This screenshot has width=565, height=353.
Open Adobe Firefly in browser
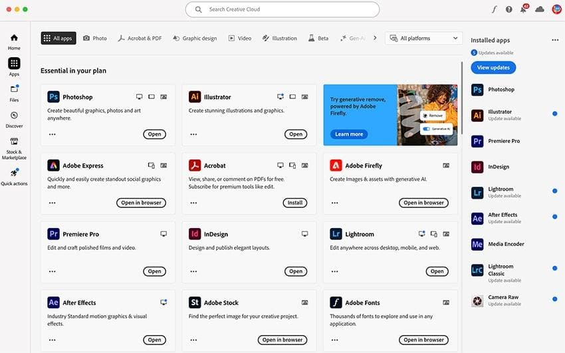(x=424, y=203)
